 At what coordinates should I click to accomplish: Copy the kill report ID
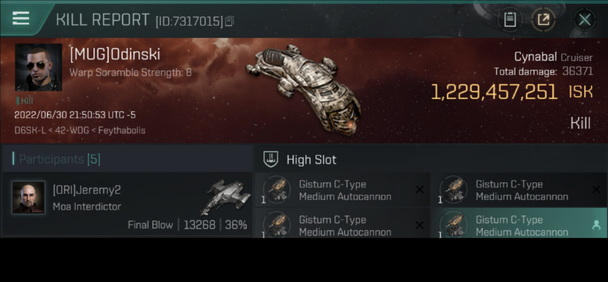(x=229, y=21)
